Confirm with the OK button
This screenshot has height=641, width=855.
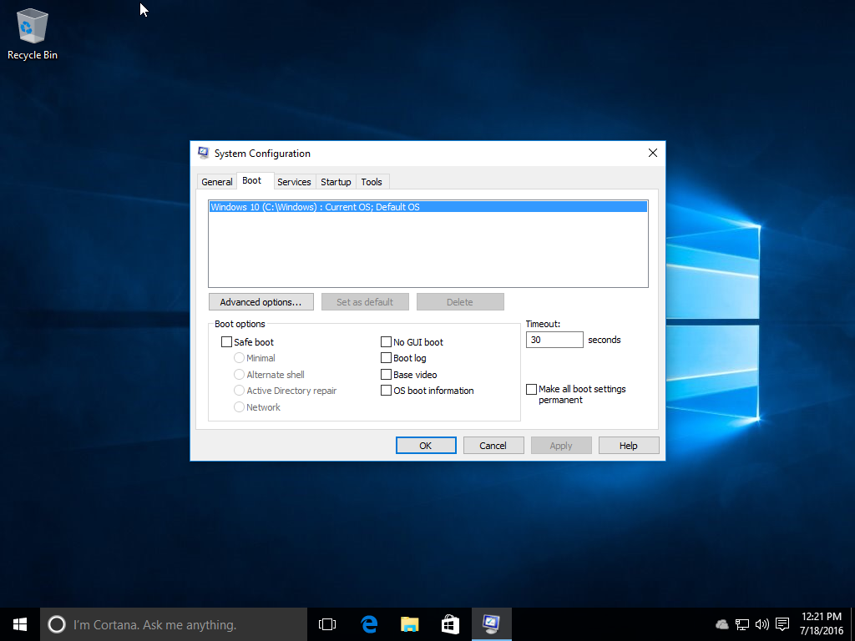426,446
